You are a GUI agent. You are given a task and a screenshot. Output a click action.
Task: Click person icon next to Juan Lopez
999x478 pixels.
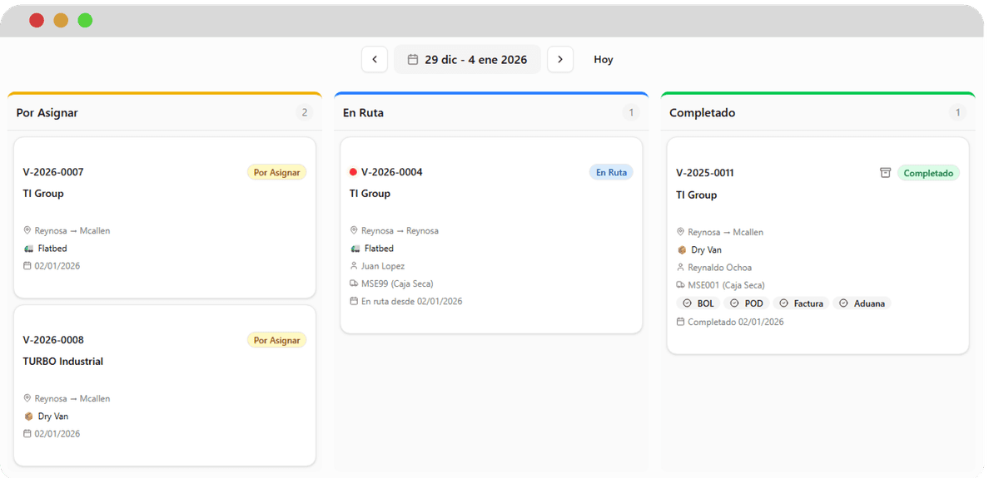coord(354,266)
